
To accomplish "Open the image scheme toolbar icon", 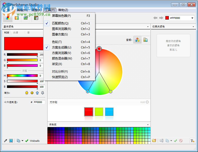I will [x=26, y=18].
